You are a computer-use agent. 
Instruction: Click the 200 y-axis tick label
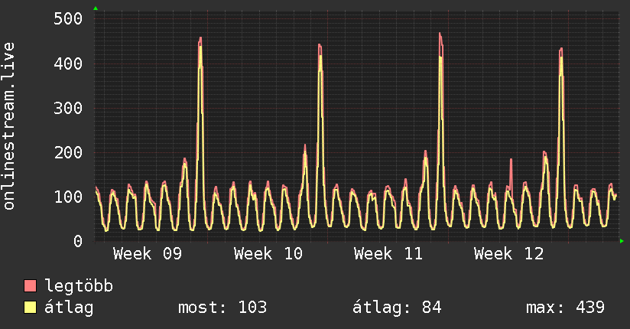tap(68, 152)
